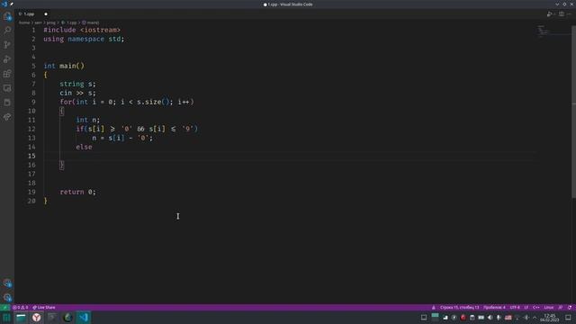This screenshot has height=324, width=576.
Task: Click the Linux configuration status item
Action: [x=549, y=308]
